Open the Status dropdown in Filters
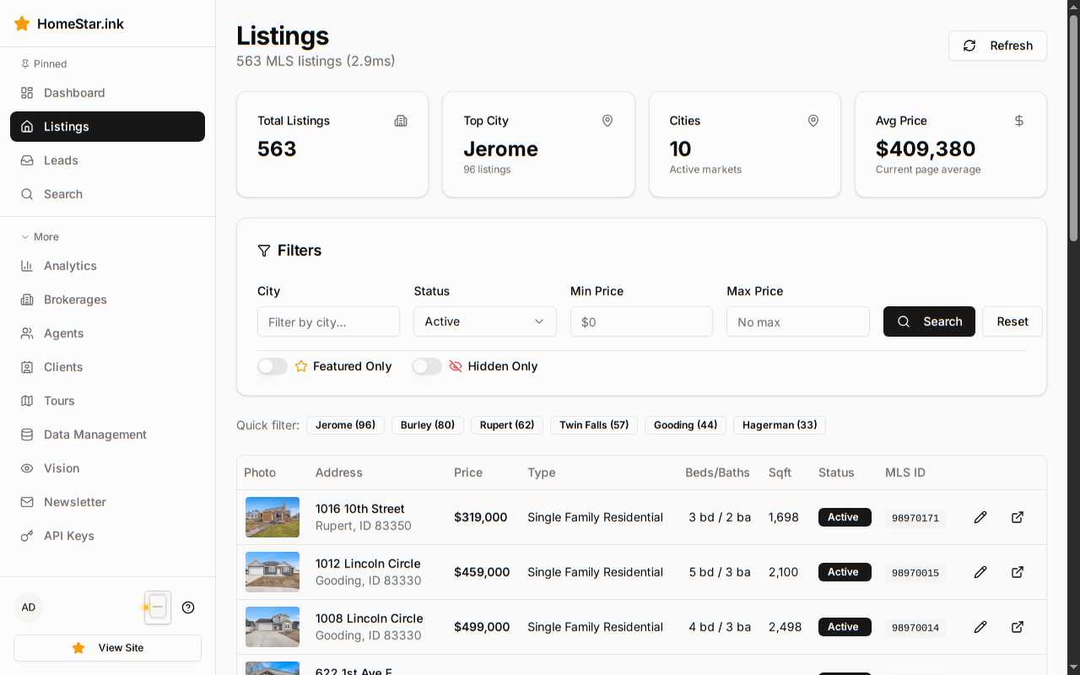Screen dimensions: 1080x675 point(484,321)
